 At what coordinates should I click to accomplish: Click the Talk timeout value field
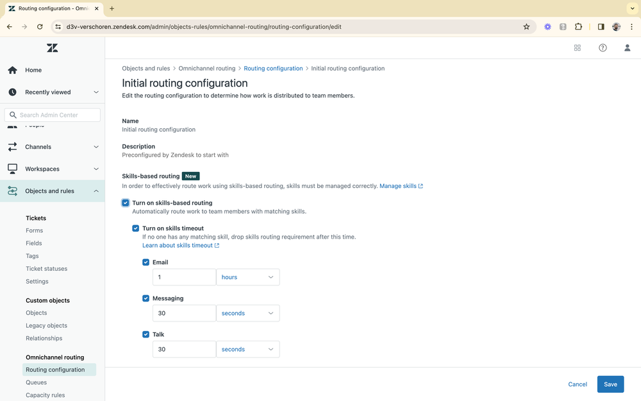click(184, 349)
